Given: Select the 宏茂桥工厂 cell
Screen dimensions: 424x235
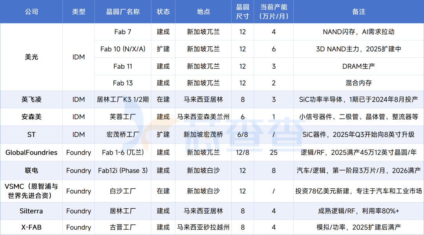Looking at the screenshot, I should click(x=123, y=135).
